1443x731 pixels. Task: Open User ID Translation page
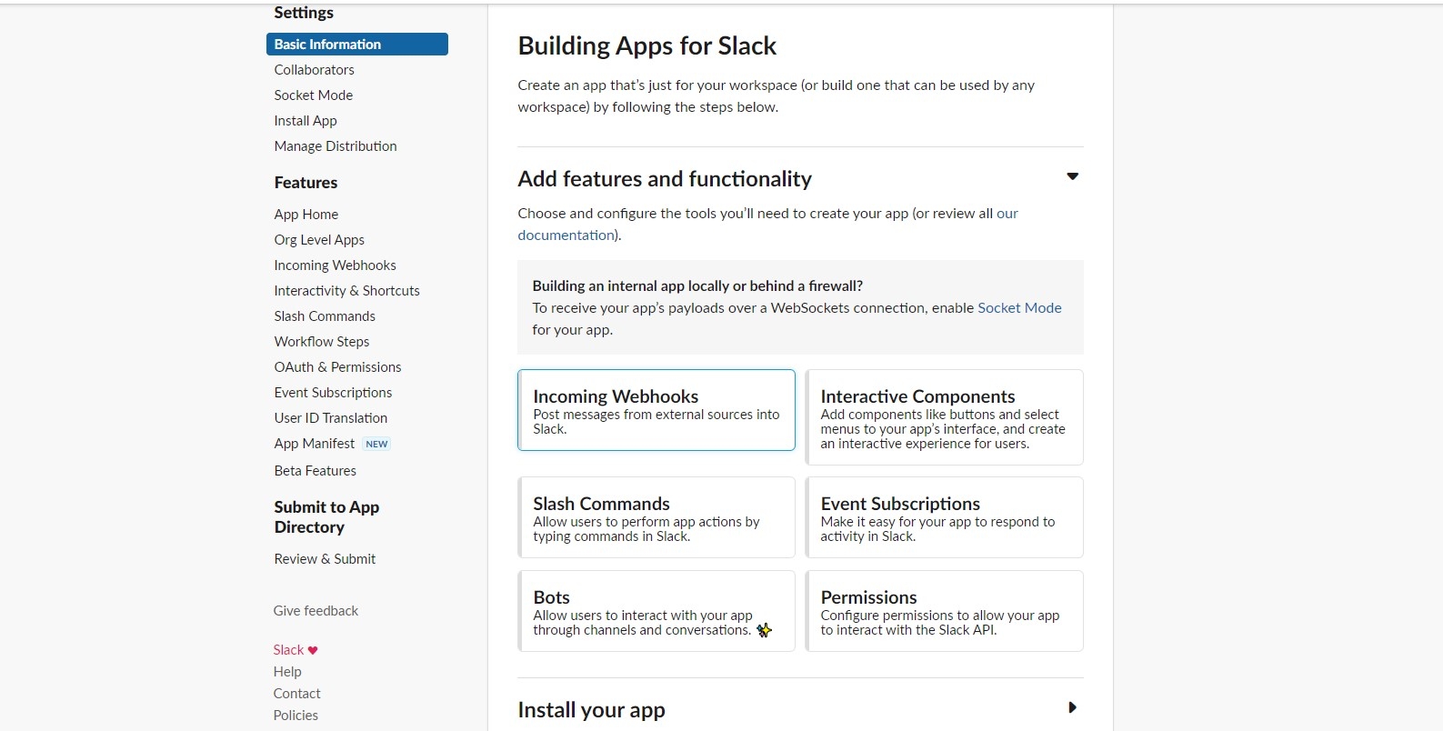tap(331, 417)
